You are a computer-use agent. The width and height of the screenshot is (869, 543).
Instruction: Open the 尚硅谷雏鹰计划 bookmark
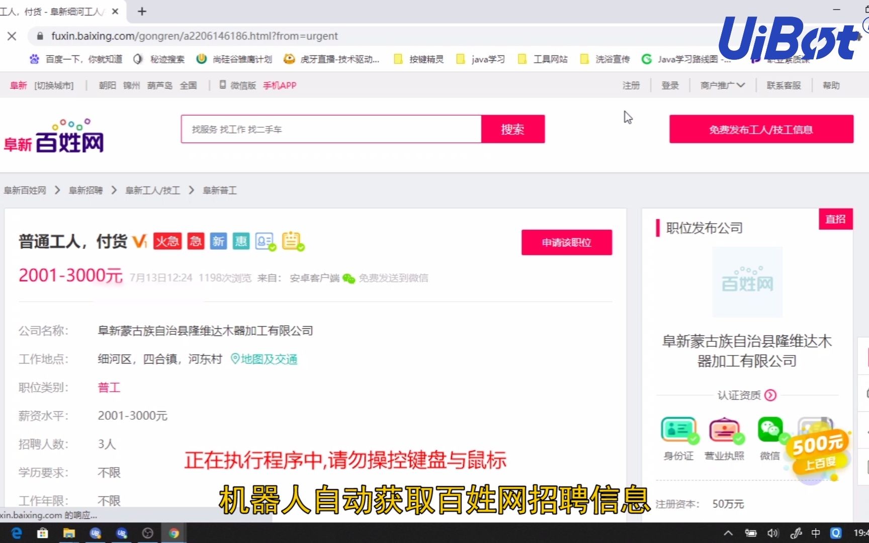234,59
